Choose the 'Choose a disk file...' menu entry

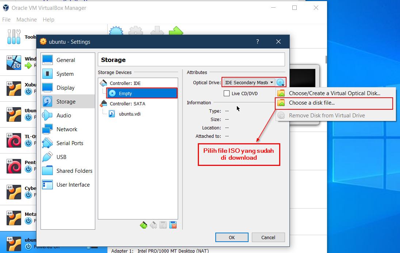click(x=312, y=103)
